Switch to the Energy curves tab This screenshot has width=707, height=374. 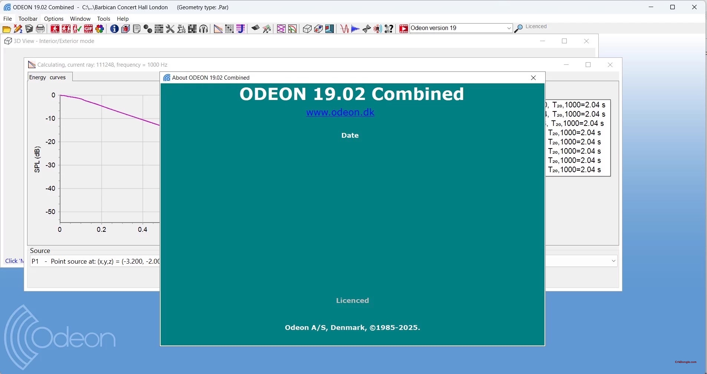pyautogui.click(x=48, y=77)
